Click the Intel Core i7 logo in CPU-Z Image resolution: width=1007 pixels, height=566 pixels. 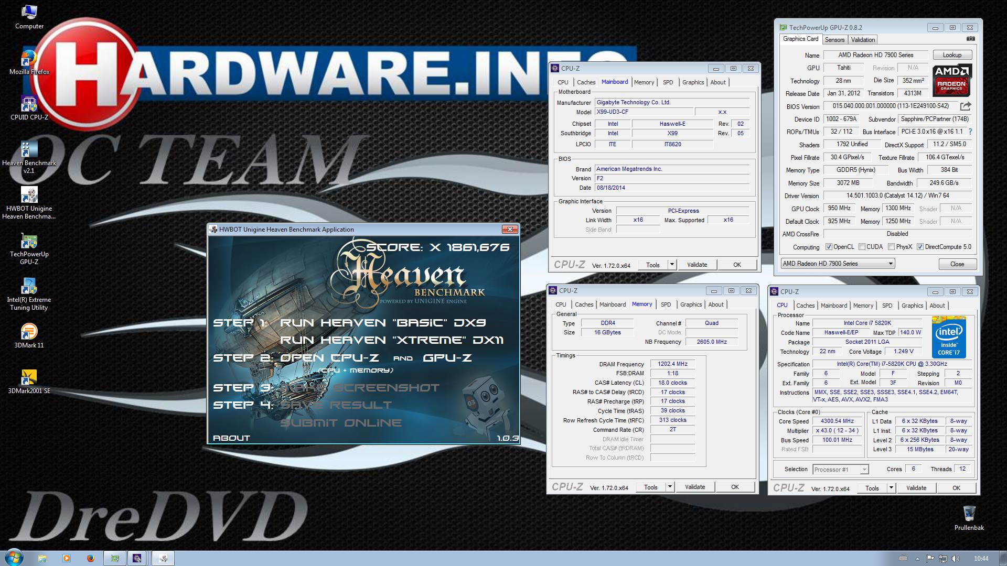pyautogui.click(x=949, y=337)
